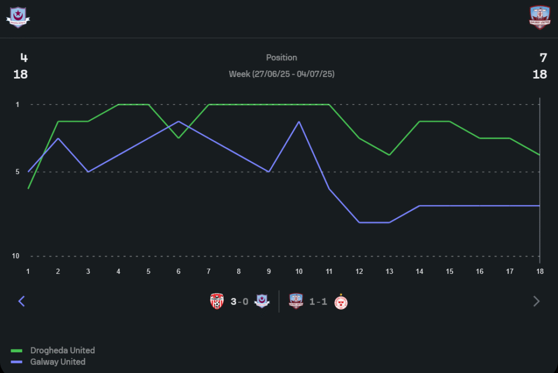
Task: Click the Galway United crest in the header
Action: (540, 17)
